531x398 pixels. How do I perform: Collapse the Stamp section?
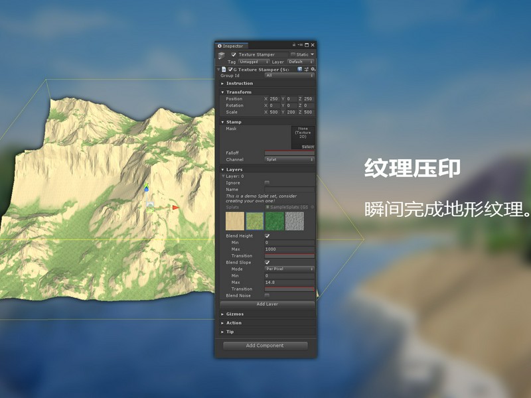(267, 122)
